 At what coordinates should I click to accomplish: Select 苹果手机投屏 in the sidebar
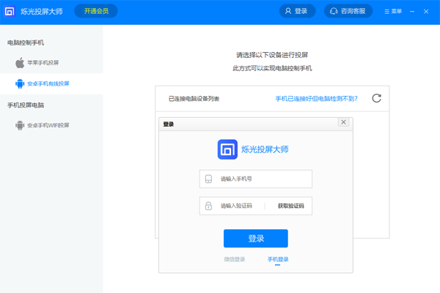[x=51, y=63]
